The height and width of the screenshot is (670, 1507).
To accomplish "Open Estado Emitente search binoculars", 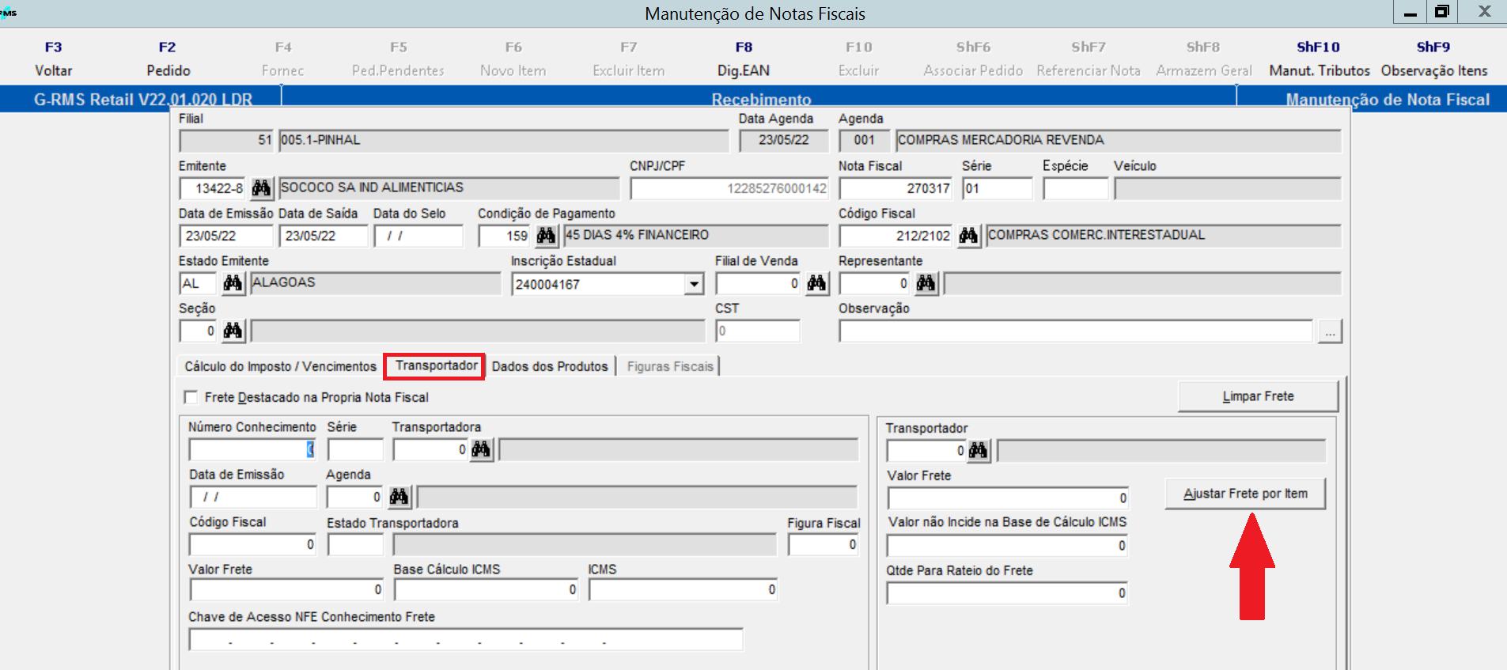I will 233,283.
